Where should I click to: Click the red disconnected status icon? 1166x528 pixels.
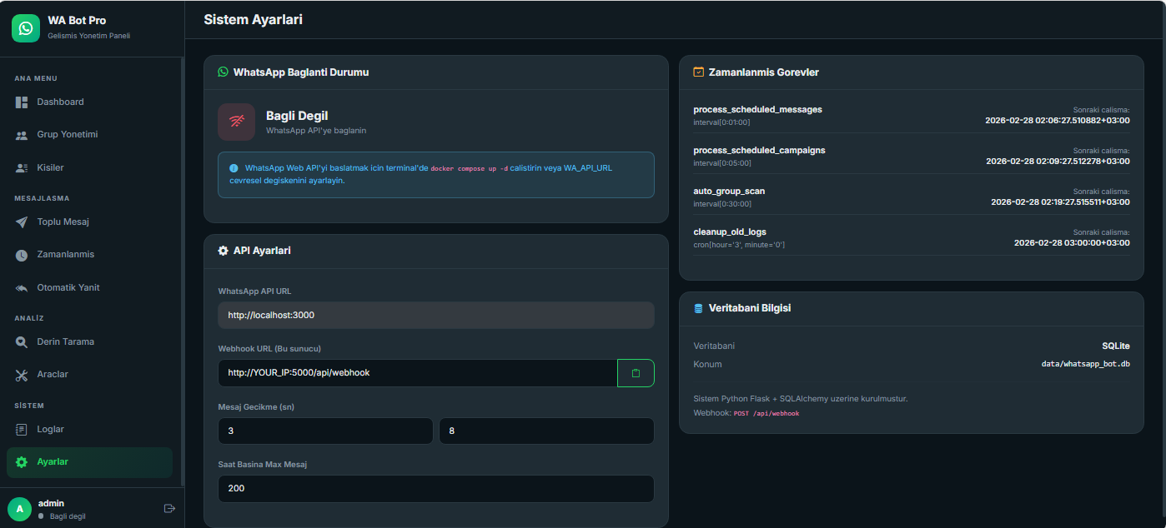click(236, 122)
